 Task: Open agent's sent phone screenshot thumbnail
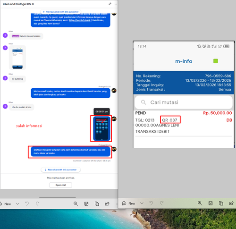[x=101, y=128]
